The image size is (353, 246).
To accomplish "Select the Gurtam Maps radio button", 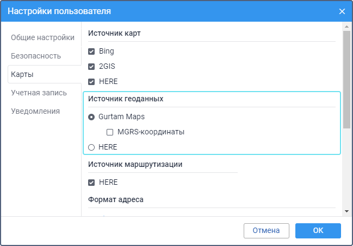I will (x=91, y=116).
